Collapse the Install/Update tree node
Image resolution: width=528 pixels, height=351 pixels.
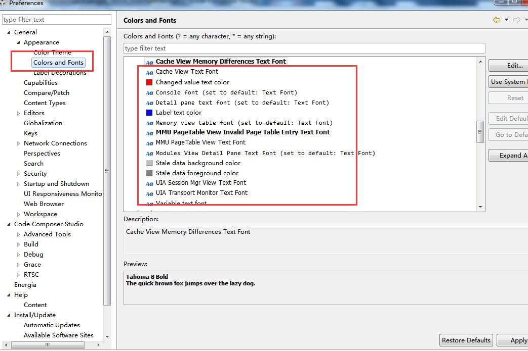[9, 315]
